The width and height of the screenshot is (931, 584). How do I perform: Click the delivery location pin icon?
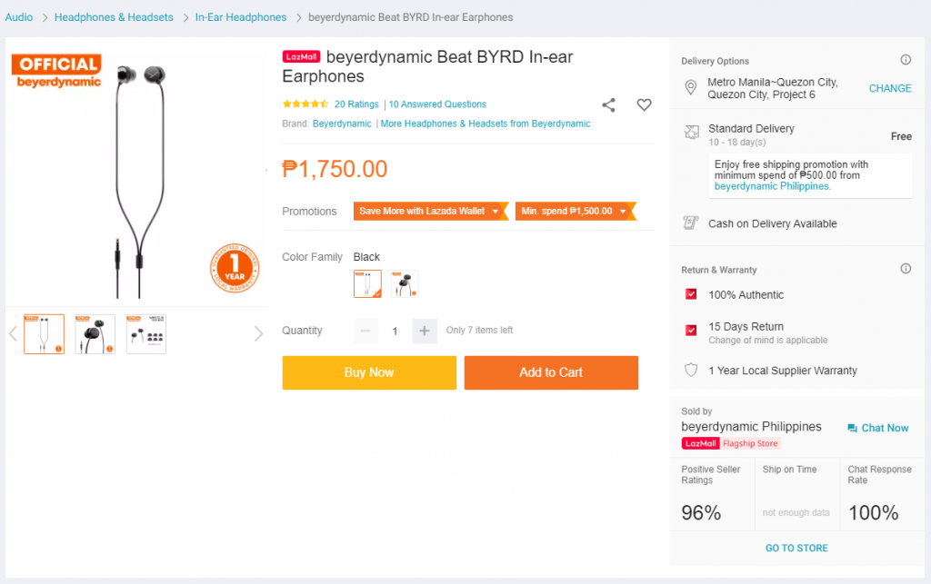pos(691,88)
